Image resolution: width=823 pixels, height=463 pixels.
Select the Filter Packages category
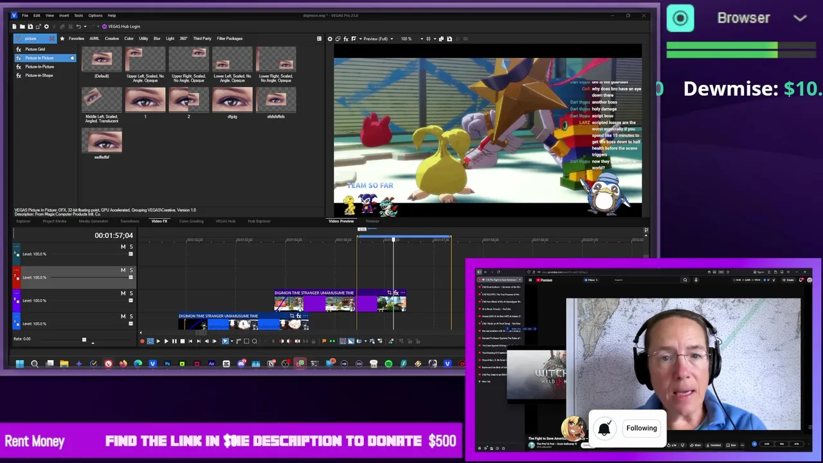(230, 39)
